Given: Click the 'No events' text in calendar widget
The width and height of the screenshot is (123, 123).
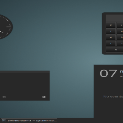Looking at the screenshot, I should pyautogui.click(x=113, y=97).
